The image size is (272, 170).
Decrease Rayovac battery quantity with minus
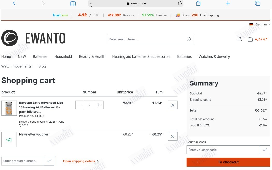[80, 105]
